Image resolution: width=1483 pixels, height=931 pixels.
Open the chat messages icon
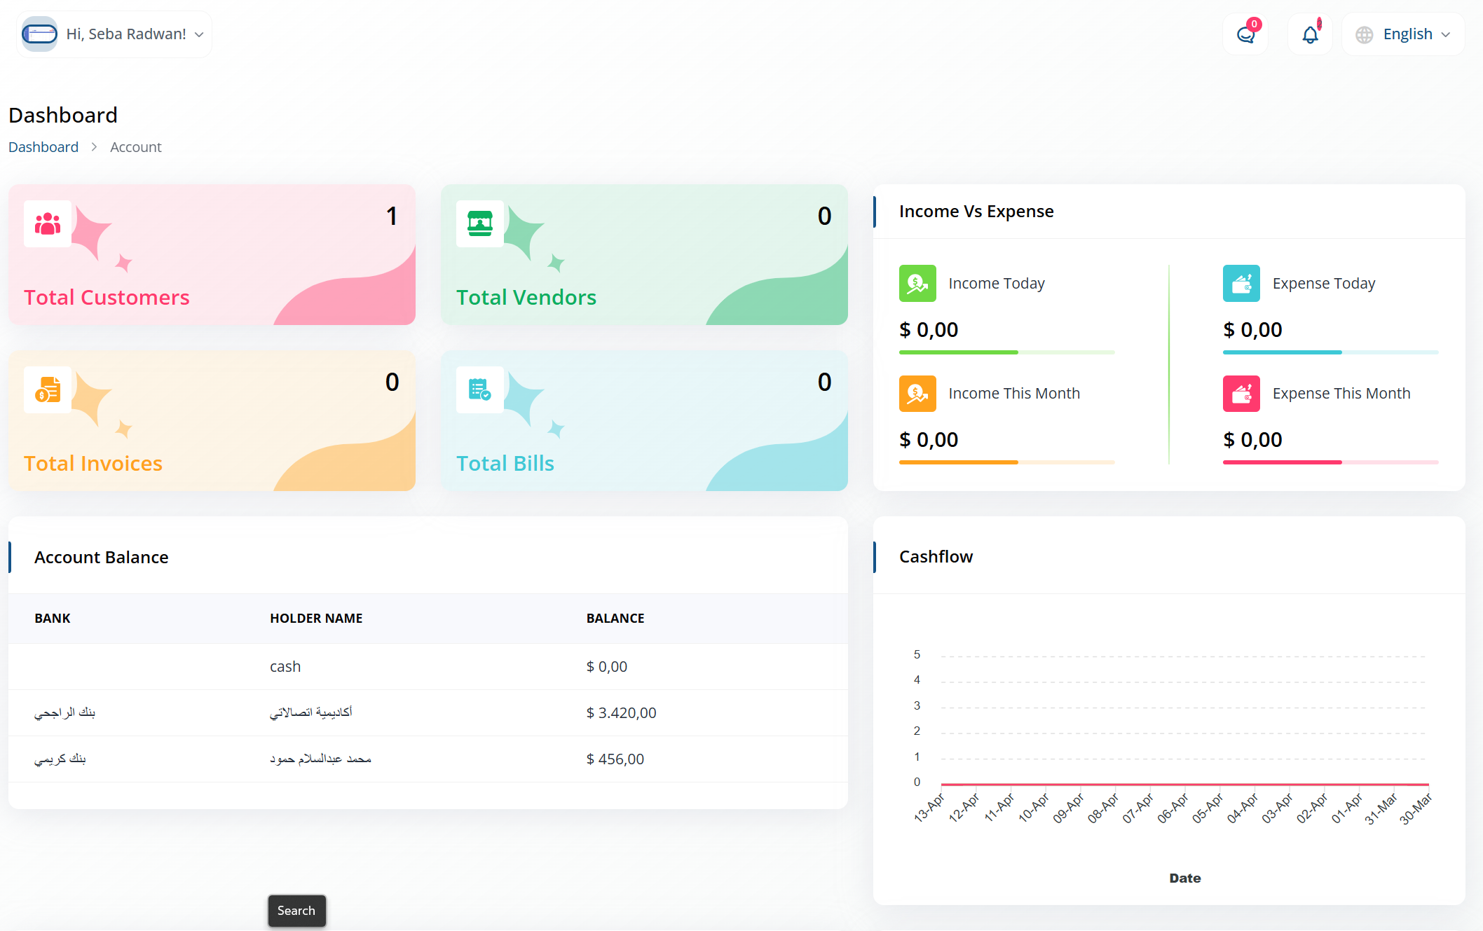pos(1245,34)
